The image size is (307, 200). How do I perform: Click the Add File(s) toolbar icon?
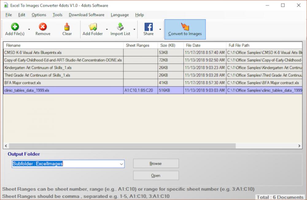pyautogui.click(x=14, y=27)
